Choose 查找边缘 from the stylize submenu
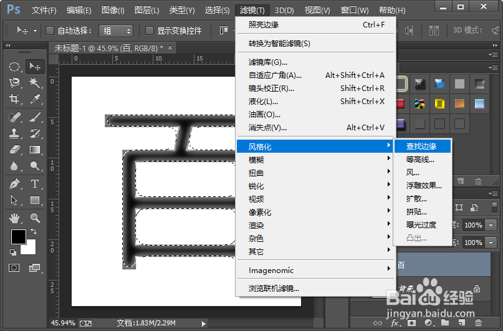This screenshot has width=503, height=331. [423, 146]
